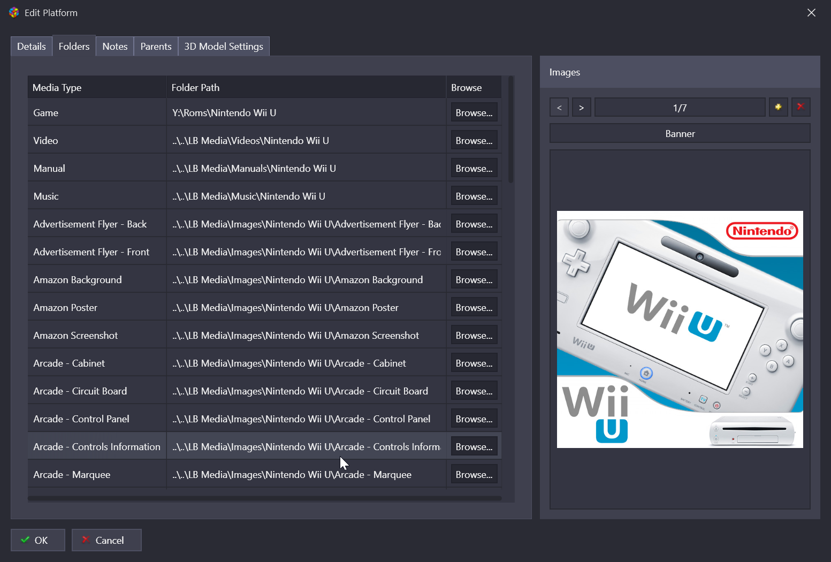Select the Folders tab
831x562 pixels.
pyautogui.click(x=74, y=47)
